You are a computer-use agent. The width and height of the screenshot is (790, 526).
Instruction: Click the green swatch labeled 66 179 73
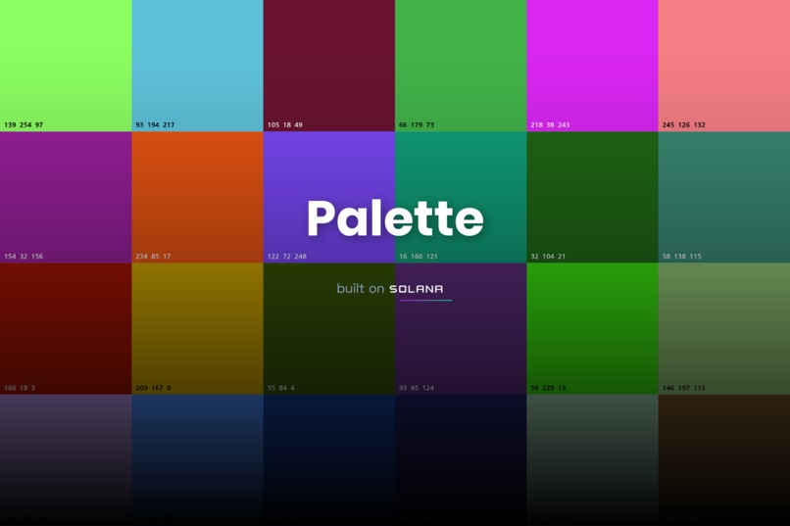pyautogui.click(x=461, y=66)
